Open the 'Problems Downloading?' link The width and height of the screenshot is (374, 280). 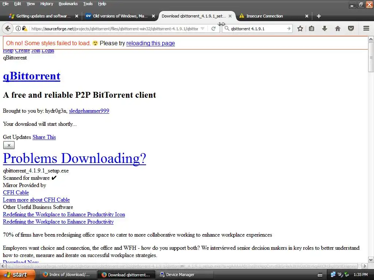pyautogui.click(x=75, y=158)
